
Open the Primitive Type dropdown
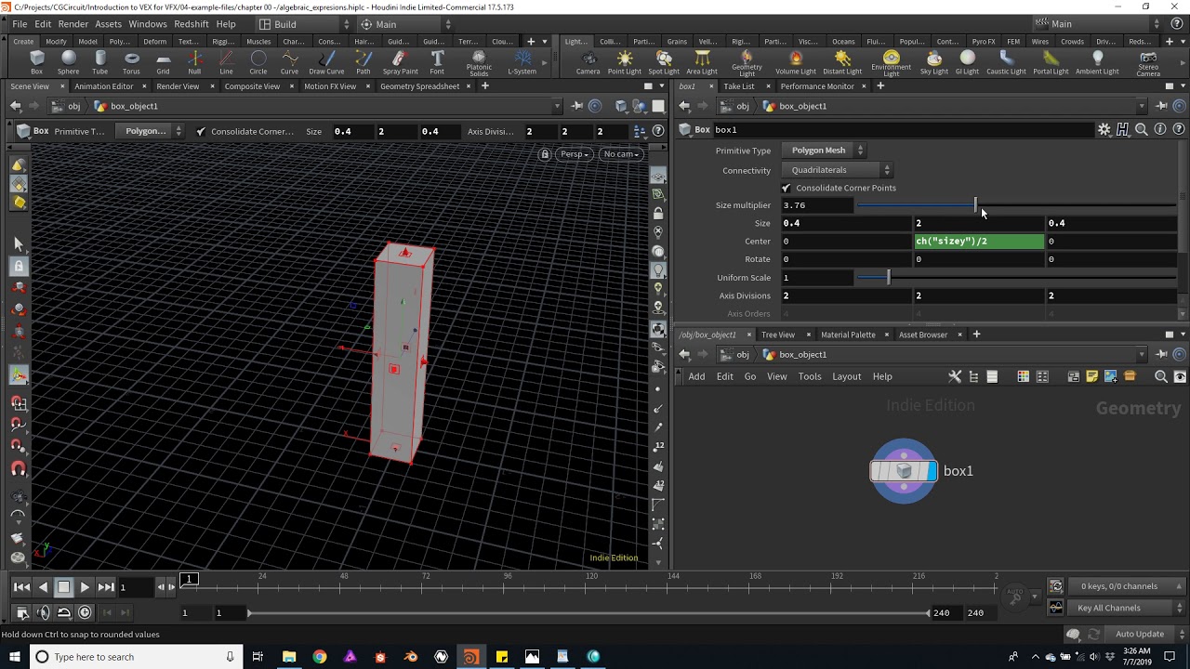click(x=826, y=151)
